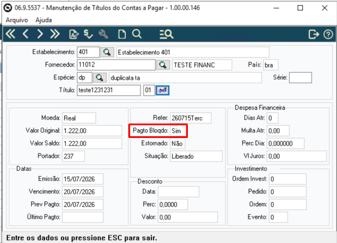The image size is (337, 243).
Task: Click the Desconto Perc field 0,0000
Action: pyautogui.click(x=173, y=204)
